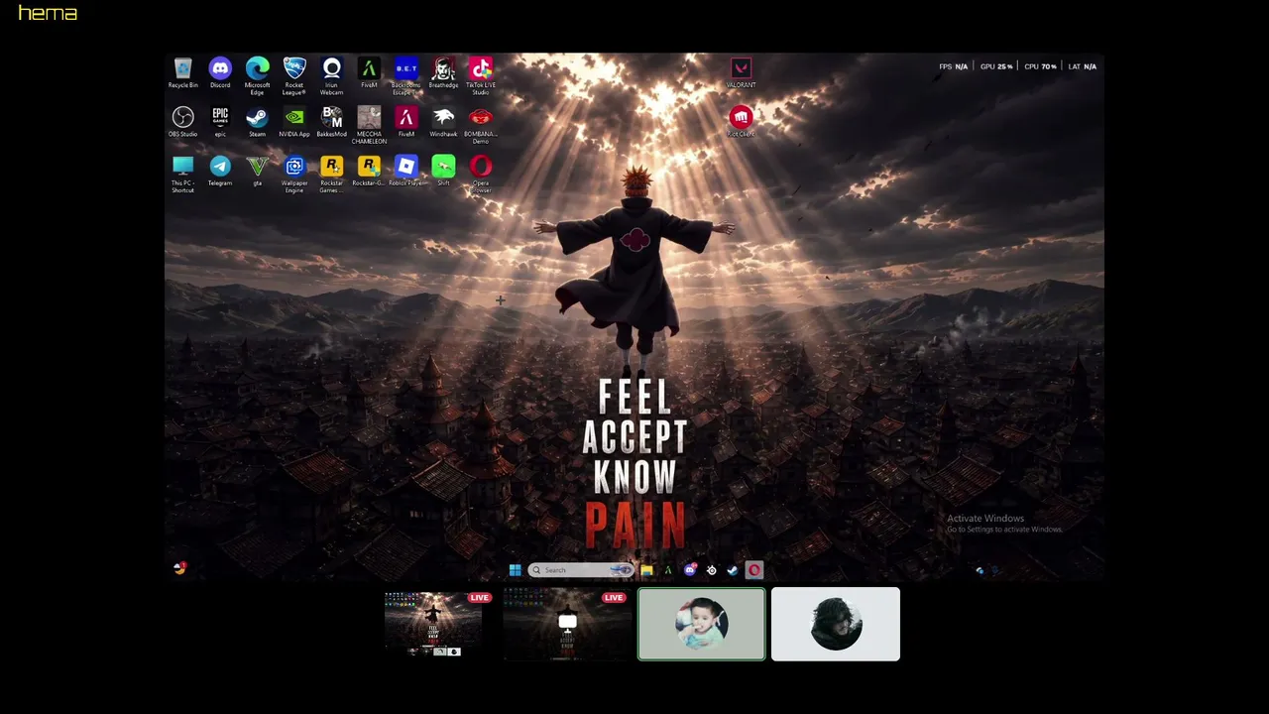The width and height of the screenshot is (1269, 714).
Task: Launch Discord from the desktop
Action: (x=220, y=72)
